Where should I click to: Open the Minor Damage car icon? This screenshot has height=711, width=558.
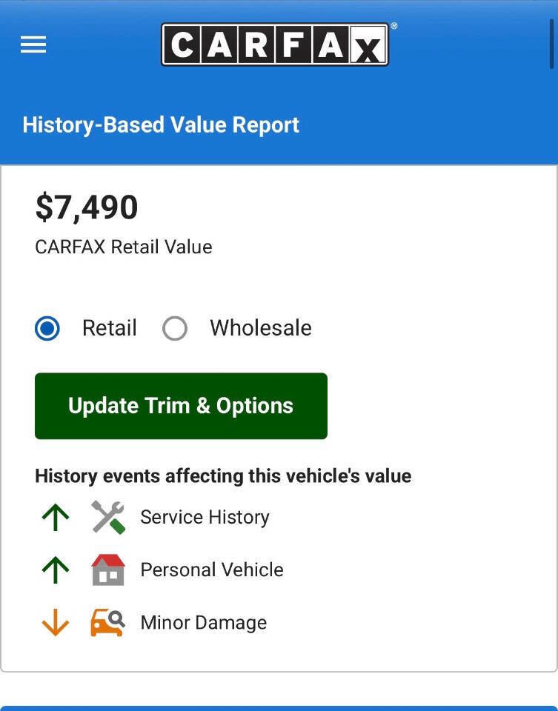pyautogui.click(x=109, y=622)
